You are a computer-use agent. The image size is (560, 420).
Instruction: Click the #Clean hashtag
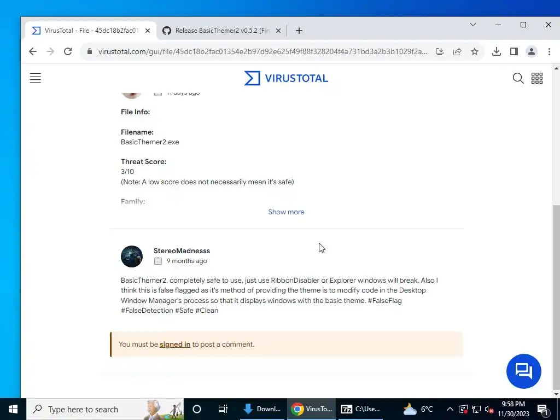[207, 311]
